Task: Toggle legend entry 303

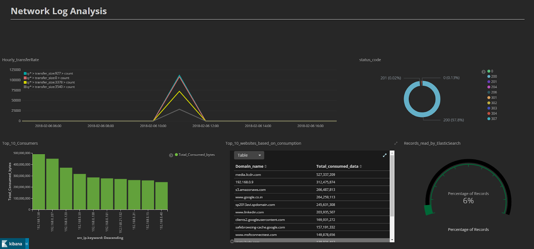Action: pyautogui.click(x=492, y=108)
